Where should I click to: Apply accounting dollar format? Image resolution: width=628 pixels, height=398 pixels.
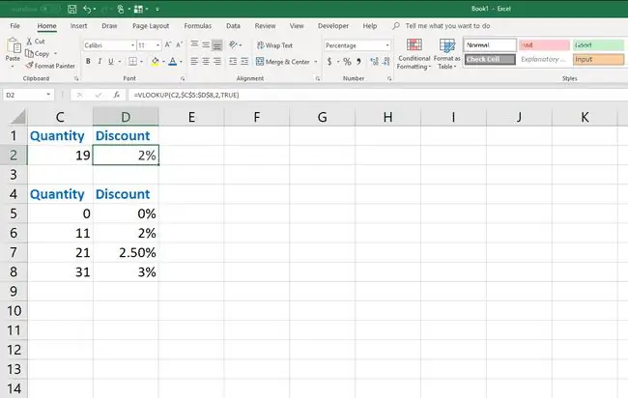[329, 61]
